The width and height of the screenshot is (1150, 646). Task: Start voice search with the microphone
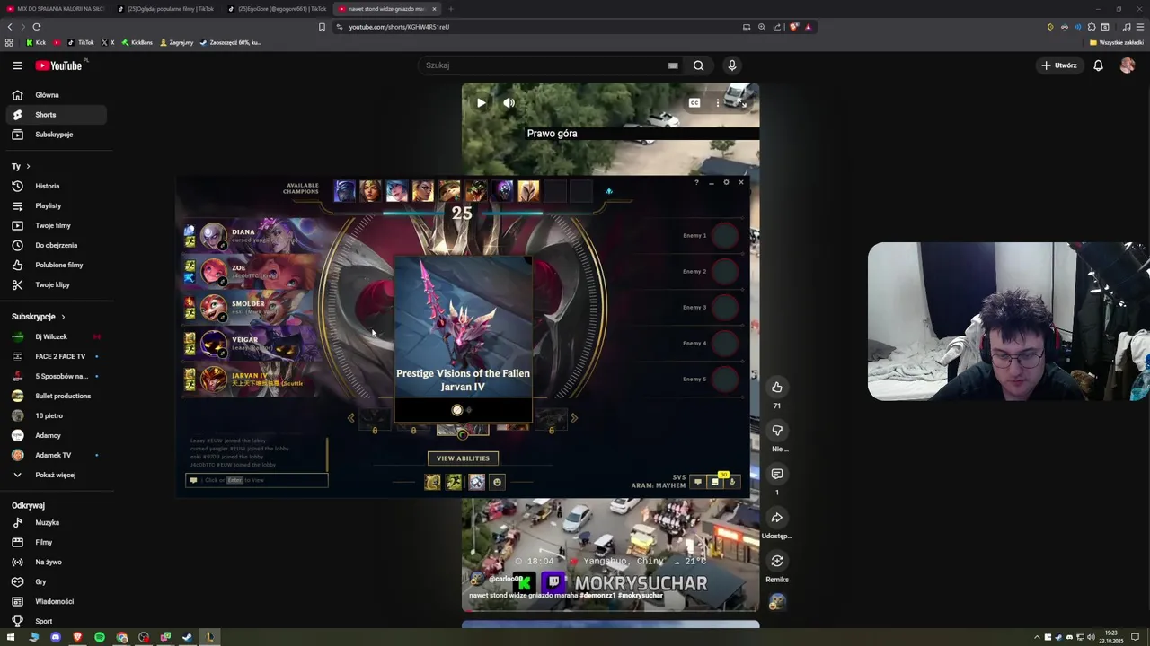pos(732,65)
